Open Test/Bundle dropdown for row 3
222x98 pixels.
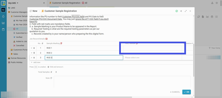coord(153,58)
